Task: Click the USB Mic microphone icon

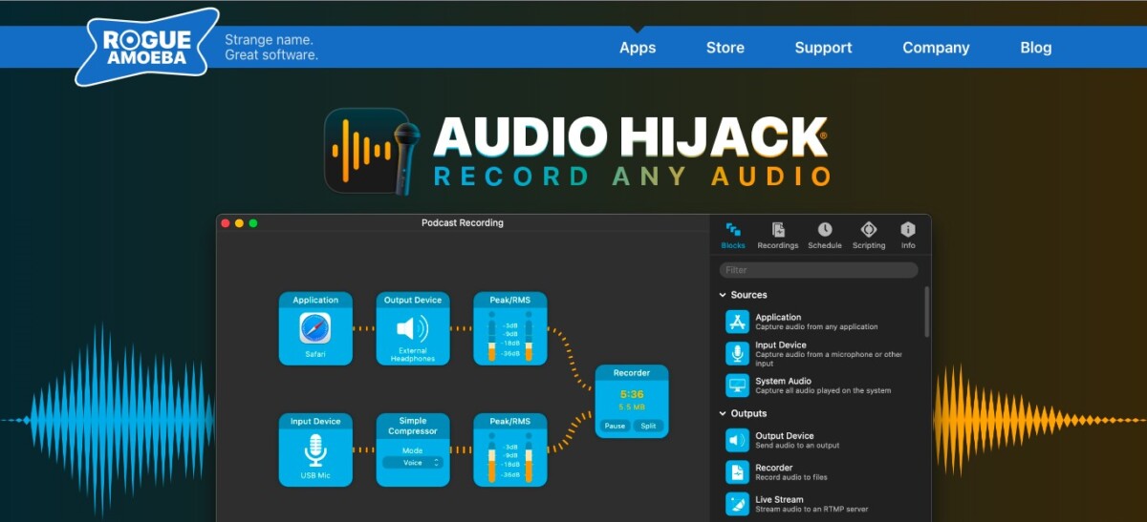Action: click(315, 449)
